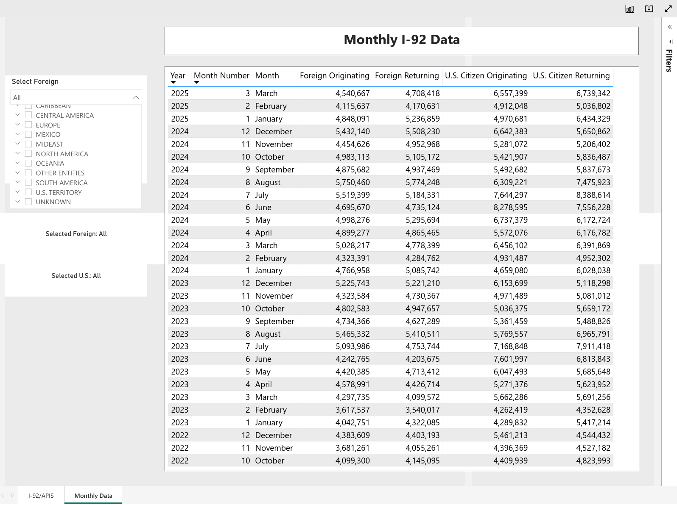
Task: Click the Monthly I-92 Data title
Action: click(402, 39)
